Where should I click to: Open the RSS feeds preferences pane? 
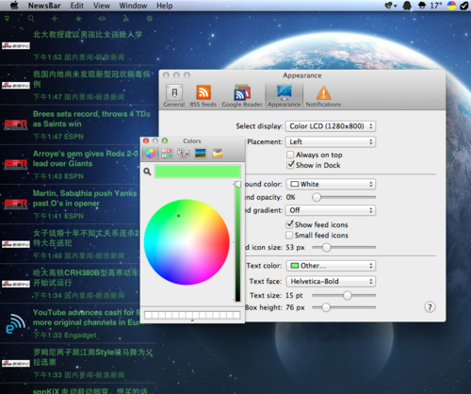203,96
